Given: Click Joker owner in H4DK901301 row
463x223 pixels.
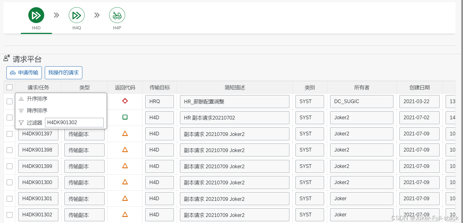Looking at the screenshot, I should 362,199.
